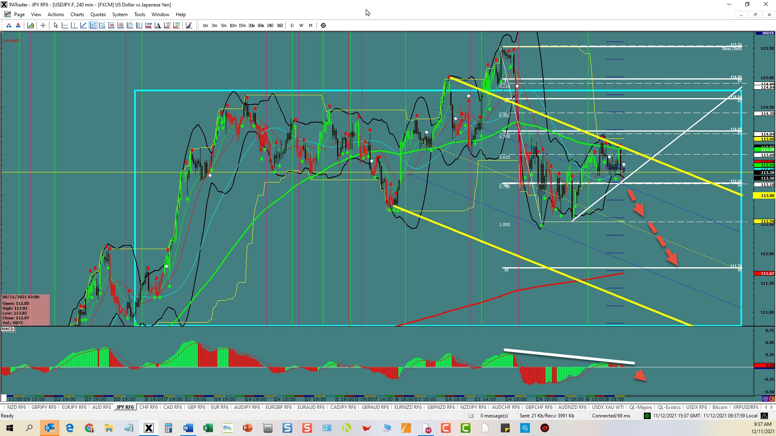Switch chart to 240 minute timeframe
This screenshot has width=776, height=436.
(x=270, y=25)
